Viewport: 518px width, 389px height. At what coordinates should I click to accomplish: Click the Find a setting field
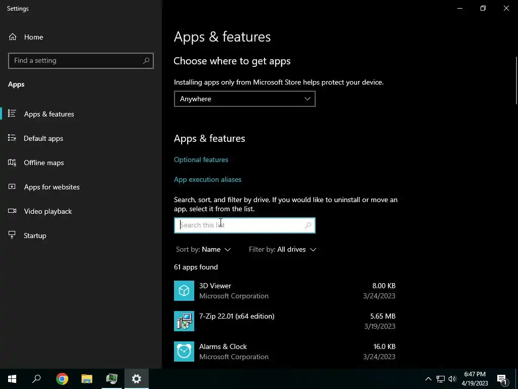[x=81, y=61]
